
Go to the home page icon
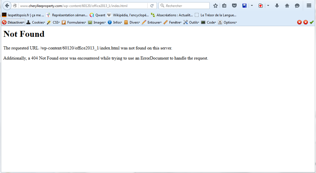[287, 6]
